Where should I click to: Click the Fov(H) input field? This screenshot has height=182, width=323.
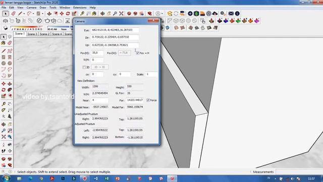coord(97,53)
